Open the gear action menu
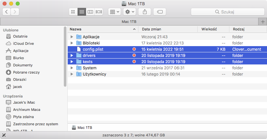The image size is (267, 139). pyautogui.click(x=130, y=12)
